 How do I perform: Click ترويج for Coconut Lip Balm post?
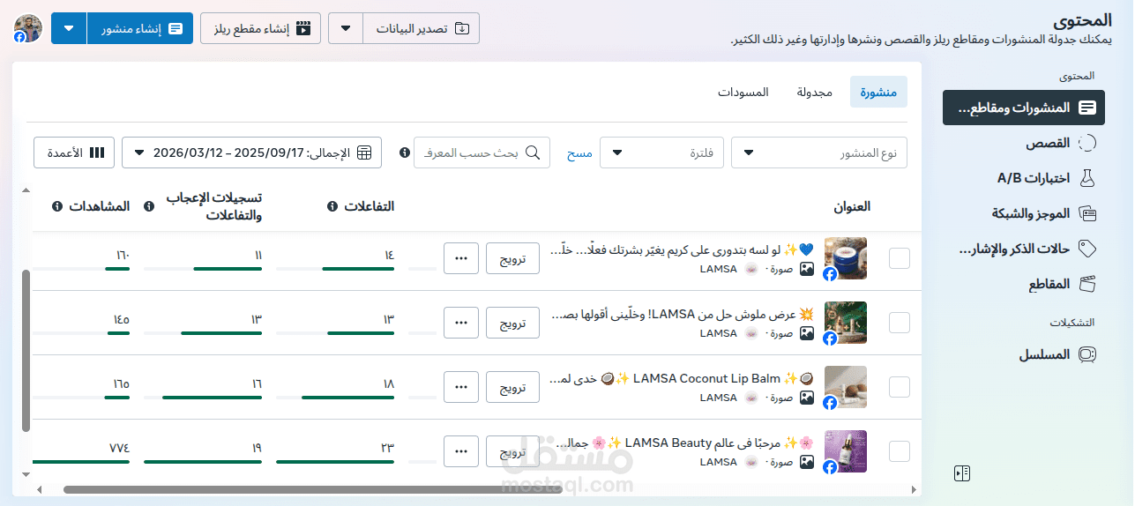(x=513, y=387)
